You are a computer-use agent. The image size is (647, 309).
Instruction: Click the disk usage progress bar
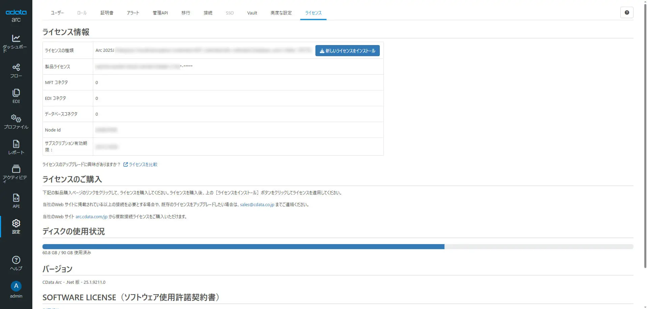pyautogui.click(x=338, y=246)
